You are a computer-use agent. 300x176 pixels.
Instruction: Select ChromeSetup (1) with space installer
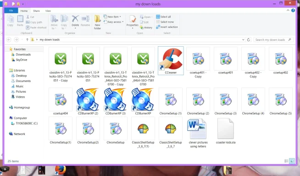[x=171, y=99]
